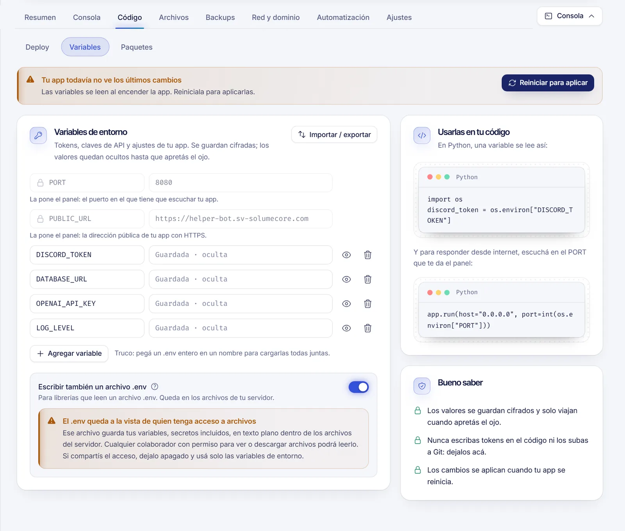Viewport: 625px width, 531px height.
Task: Switch to the Consola tab
Action: tap(87, 18)
